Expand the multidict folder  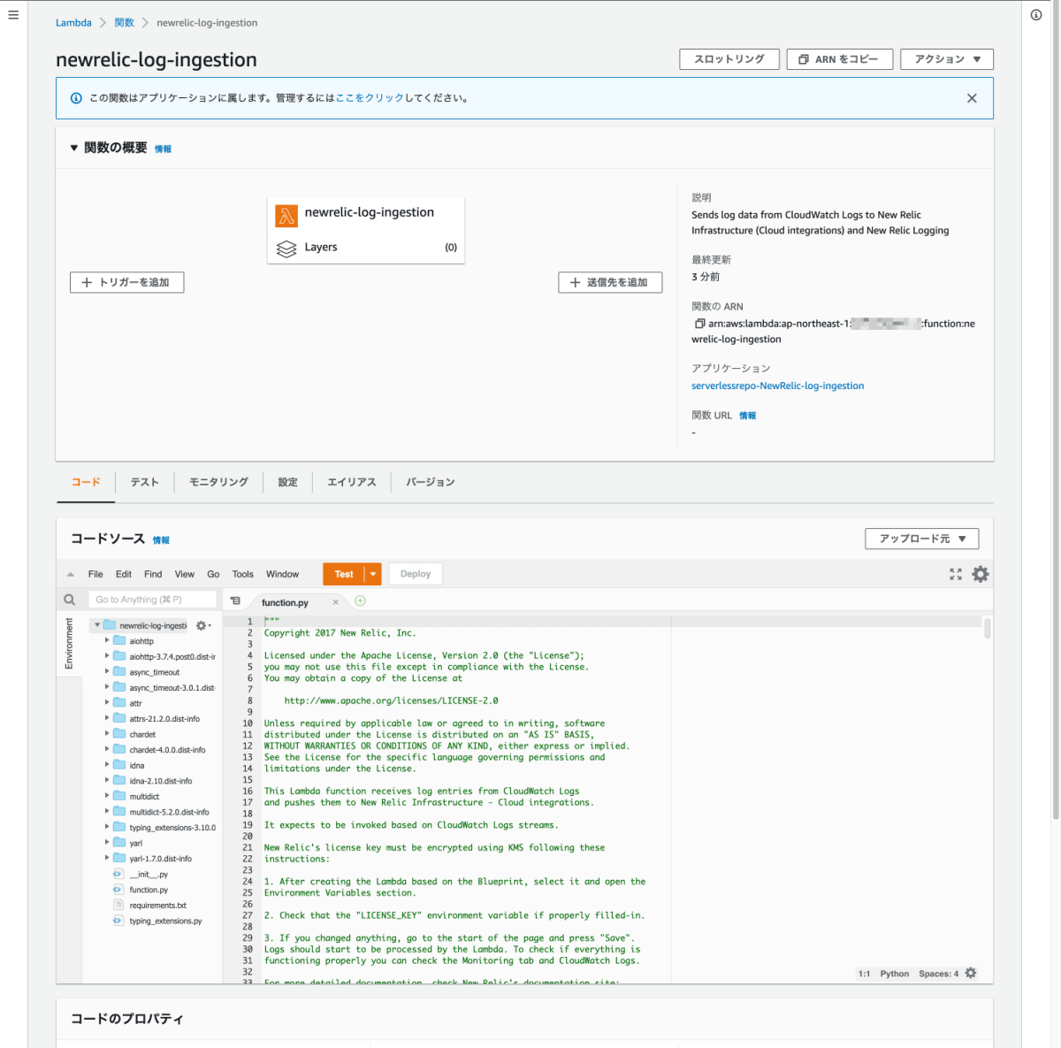click(107, 796)
